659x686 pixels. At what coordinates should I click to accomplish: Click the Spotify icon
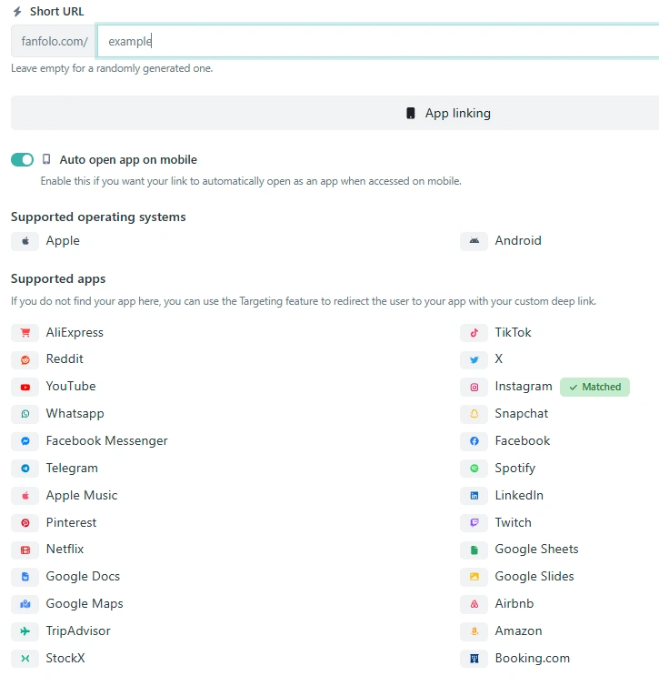tap(474, 469)
